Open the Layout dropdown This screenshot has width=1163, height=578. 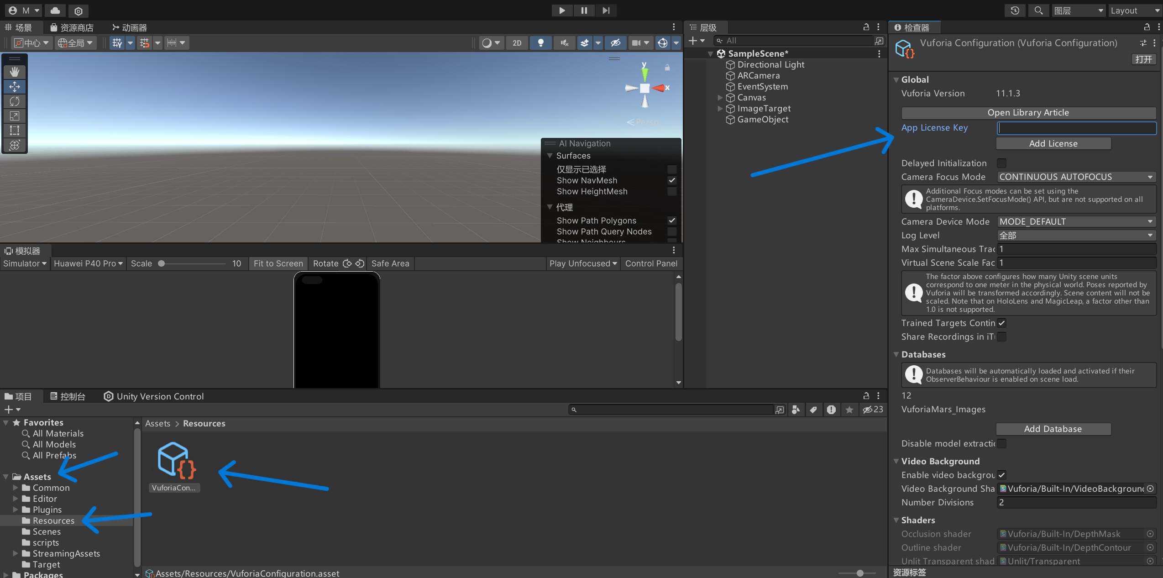[x=1135, y=11]
